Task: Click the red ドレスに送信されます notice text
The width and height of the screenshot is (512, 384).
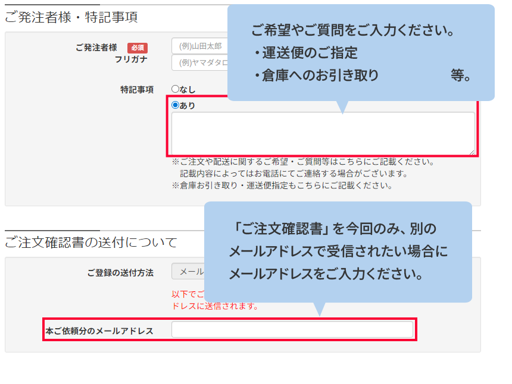Action: point(214,307)
